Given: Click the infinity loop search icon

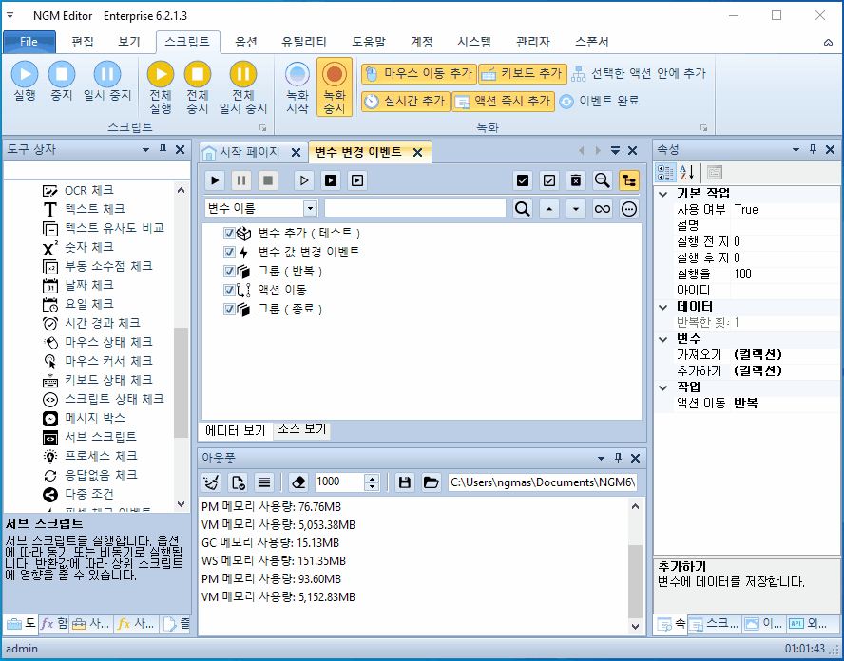Looking at the screenshot, I should click(x=603, y=209).
